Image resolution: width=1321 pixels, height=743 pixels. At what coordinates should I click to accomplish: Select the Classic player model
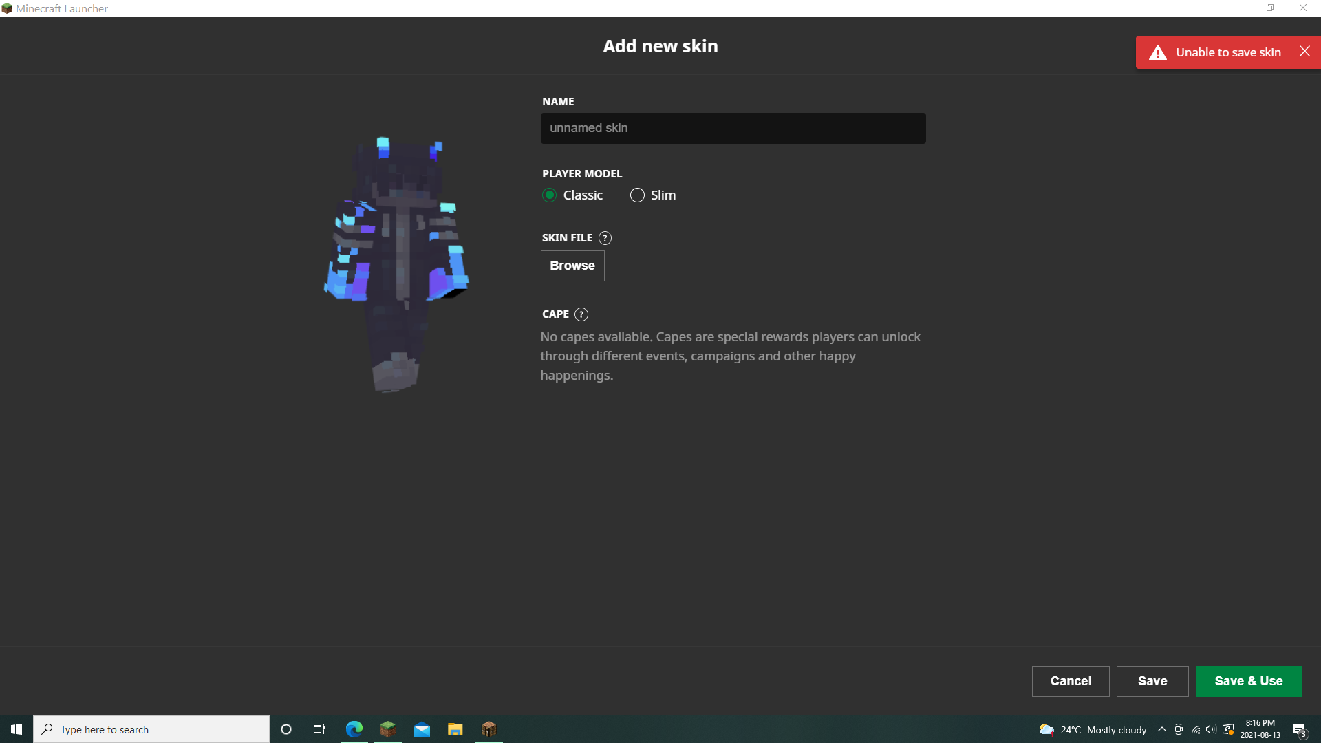pyautogui.click(x=550, y=195)
